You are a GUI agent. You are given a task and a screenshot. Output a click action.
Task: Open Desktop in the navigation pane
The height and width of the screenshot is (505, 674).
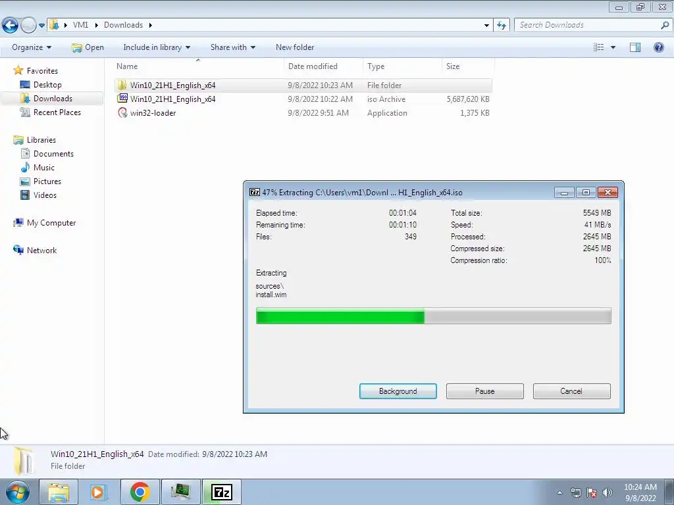(x=47, y=85)
